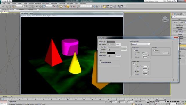This screenshot has height=105, width=186.
Task: Toggle Shadowmaps Enable checkbox
Action: (134, 50)
